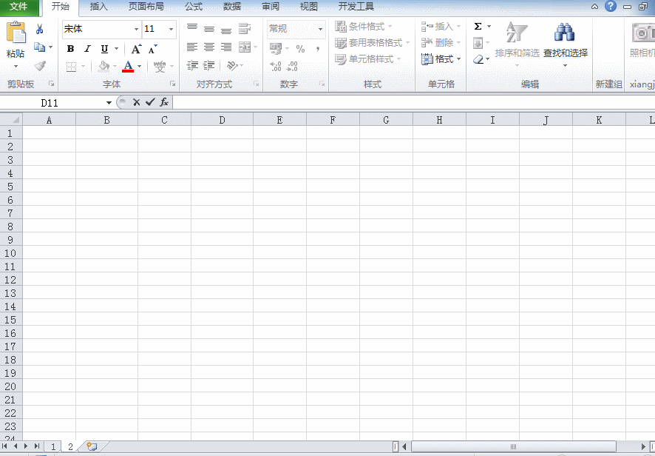Image resolution: width=655 pixels, height=456 pixels.
Task: Switch to the 开发工具 developer tab
Action: [356, 7]
